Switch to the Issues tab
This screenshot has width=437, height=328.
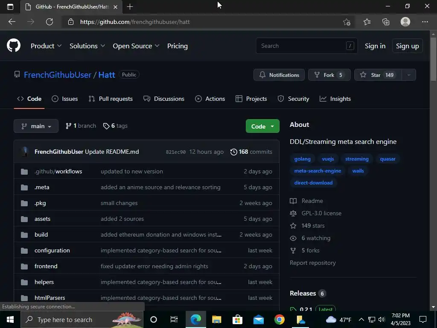[65, 99]
